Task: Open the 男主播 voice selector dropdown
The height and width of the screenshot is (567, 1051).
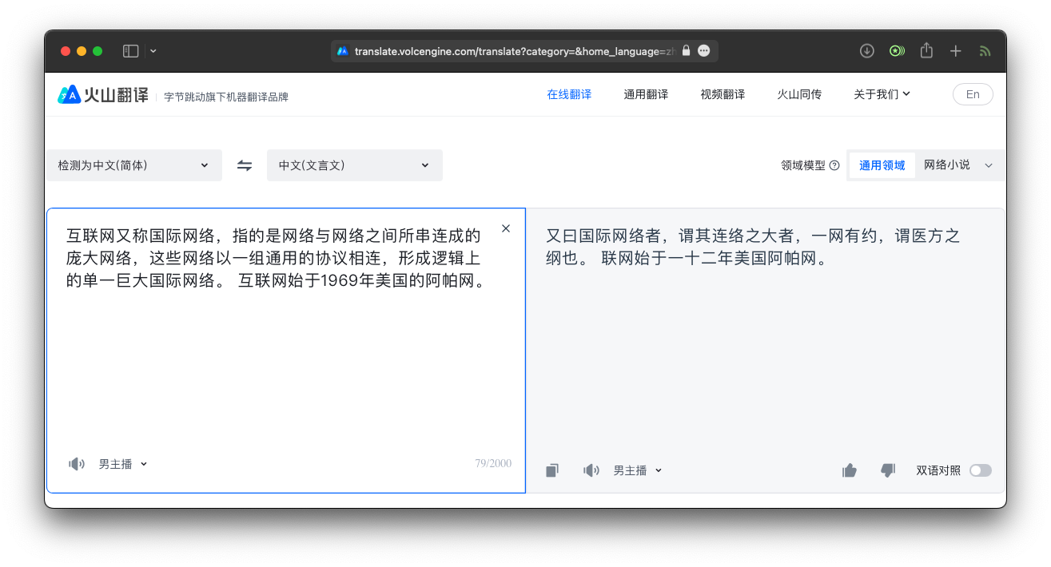Action: 123,463
